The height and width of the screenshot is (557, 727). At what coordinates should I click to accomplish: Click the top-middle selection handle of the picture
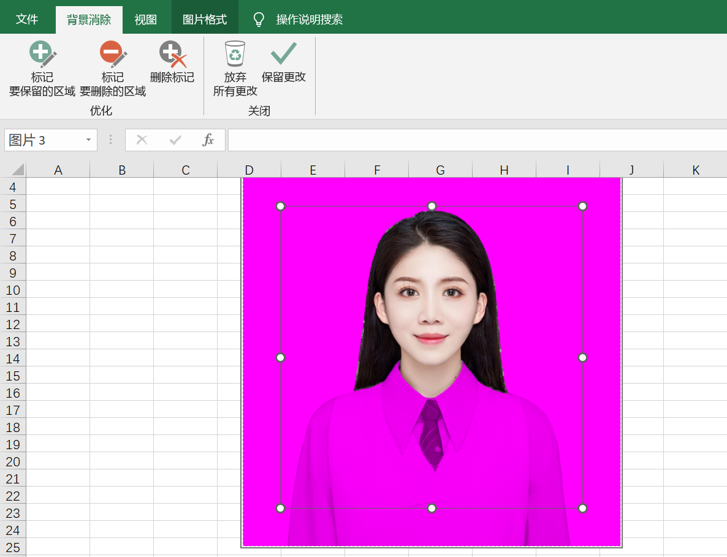click(432, 206)
